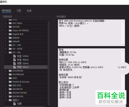Select the Mobile & Devices folder label
The width and height of the screenshot is (129, 107).
click(21, 82)
